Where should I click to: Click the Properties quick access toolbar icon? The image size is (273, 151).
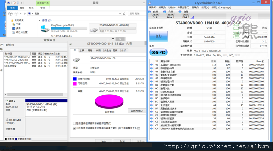(14, 3)
